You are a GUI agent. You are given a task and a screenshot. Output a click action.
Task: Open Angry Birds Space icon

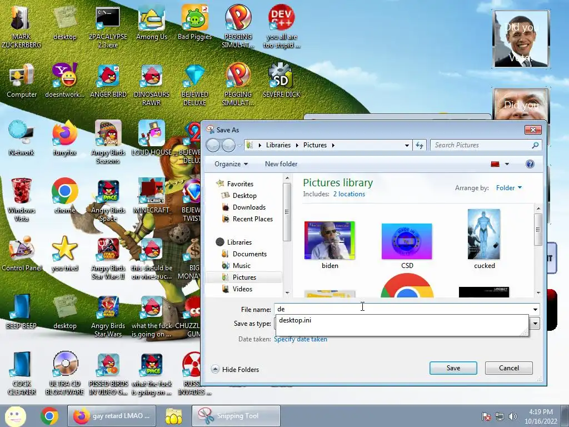click(108, 200)
